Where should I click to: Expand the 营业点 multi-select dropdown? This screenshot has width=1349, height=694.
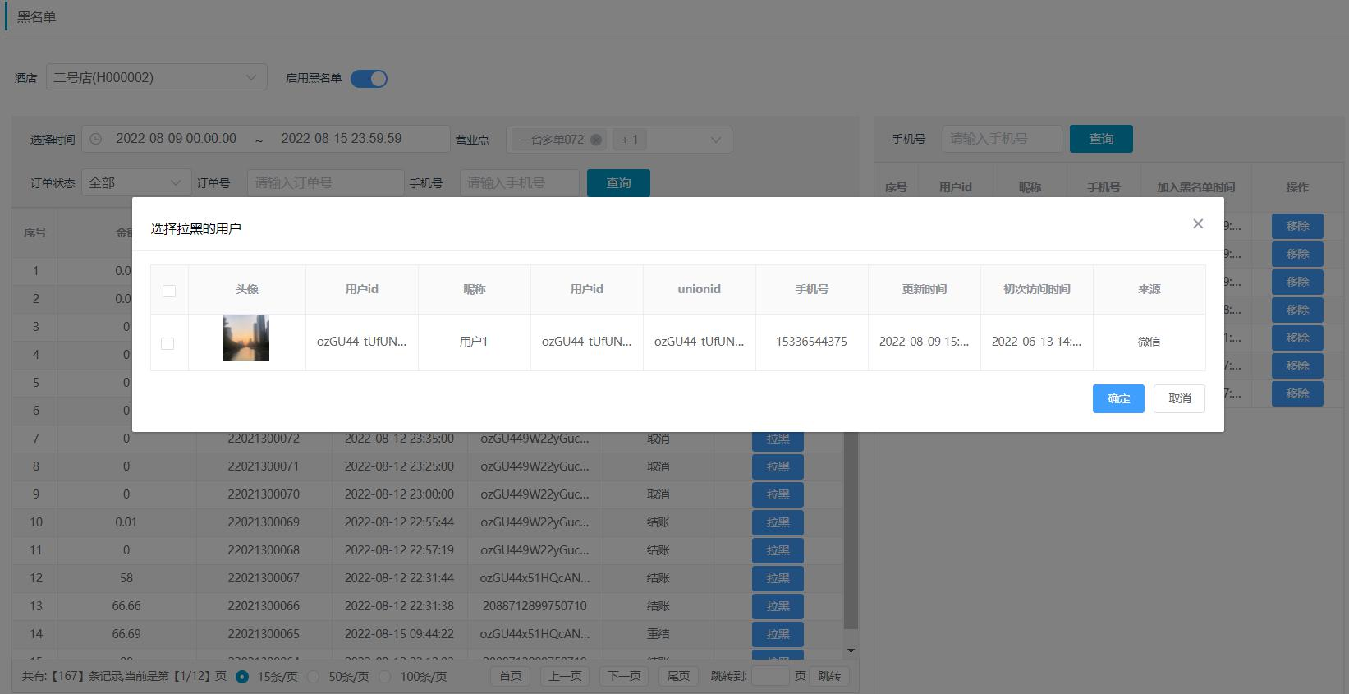[715, 140]
